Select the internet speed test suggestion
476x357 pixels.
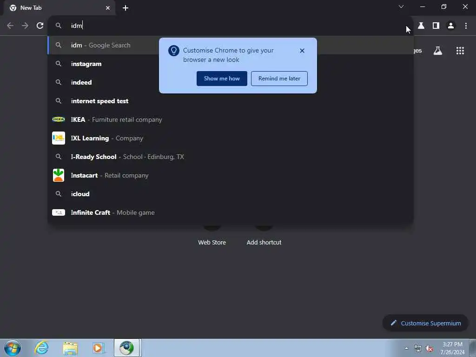(x=231, y=101)
